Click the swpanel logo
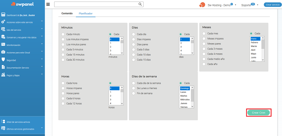 (22, 4)
